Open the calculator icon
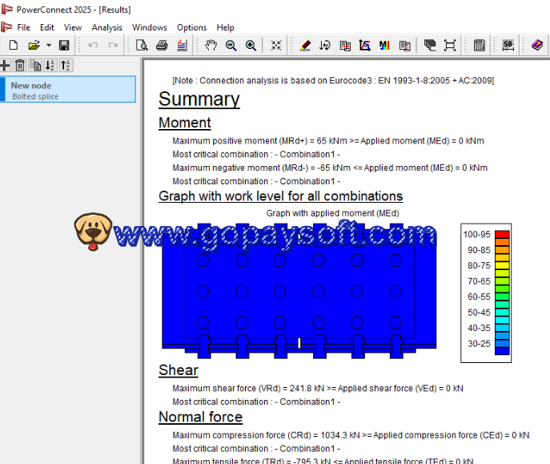The height and width of the screenshot is (464, 550). pos(479,45)
